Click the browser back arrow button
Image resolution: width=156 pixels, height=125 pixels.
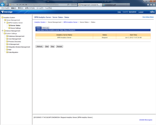(x=3, y=4)
